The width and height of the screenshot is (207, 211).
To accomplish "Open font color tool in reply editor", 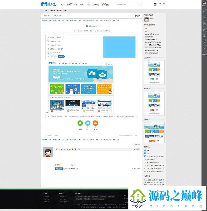I will (x=59, y=149).
